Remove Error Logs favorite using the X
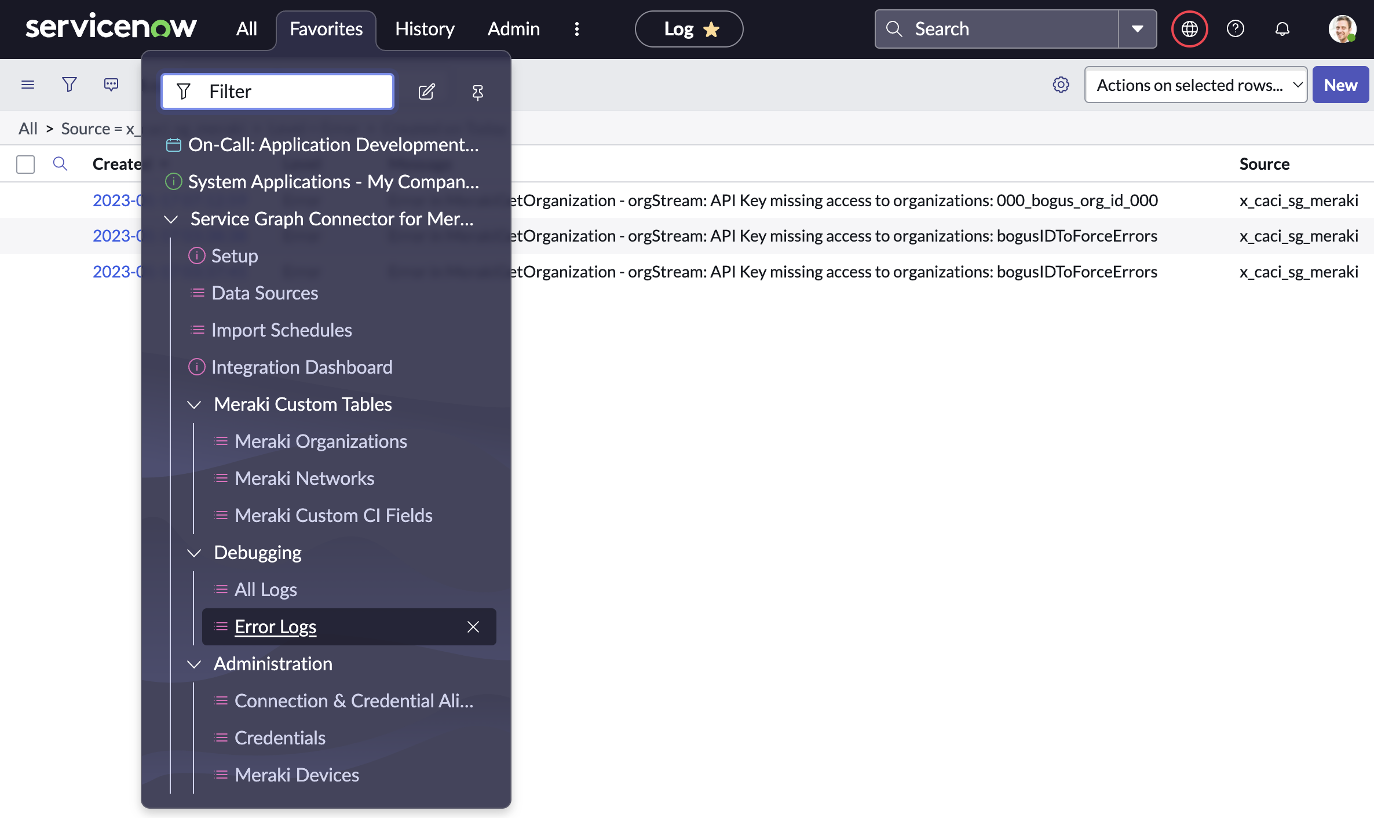This screenshot has width=1374, height=818. tap(472, 627)
